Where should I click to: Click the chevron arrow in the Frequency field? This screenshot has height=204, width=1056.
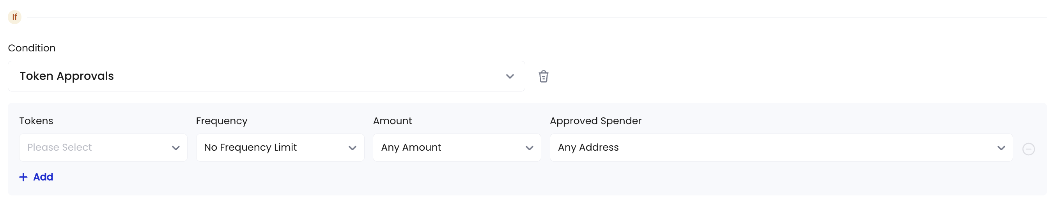point(353,148)
